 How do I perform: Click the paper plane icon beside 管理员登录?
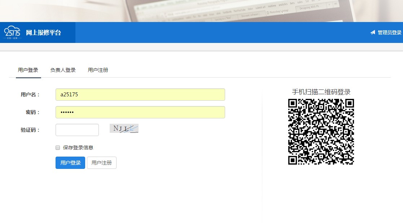(x=372, y=32)
